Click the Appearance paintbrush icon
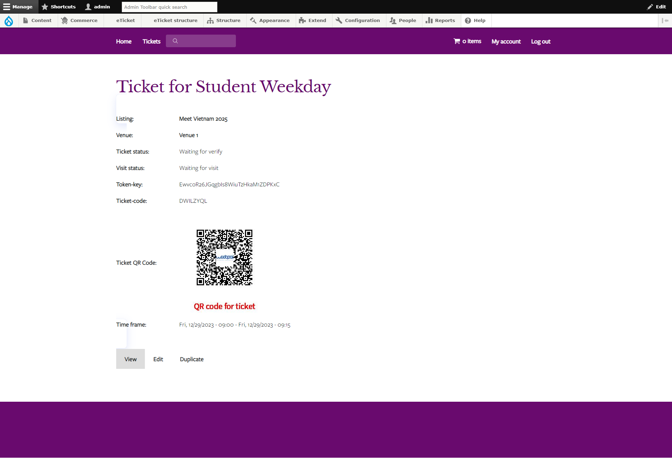 [253, 20]
